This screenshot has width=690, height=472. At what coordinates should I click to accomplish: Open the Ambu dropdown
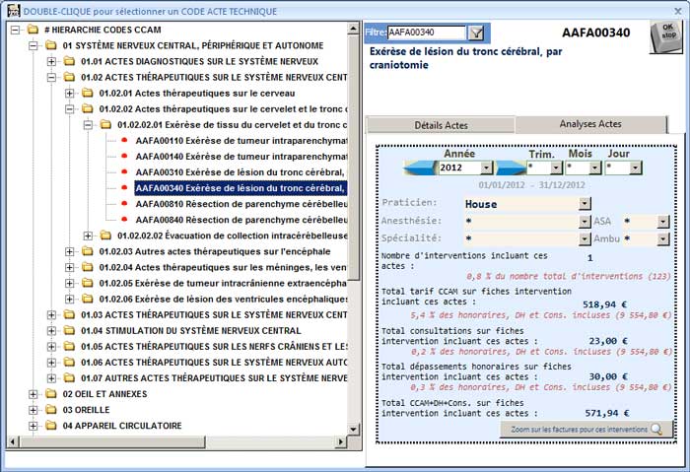pyautogui.click(x=663, y=238)
